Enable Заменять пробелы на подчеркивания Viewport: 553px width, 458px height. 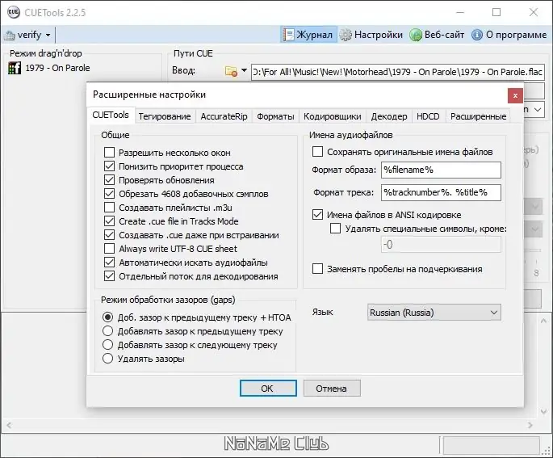pos(318,269)
